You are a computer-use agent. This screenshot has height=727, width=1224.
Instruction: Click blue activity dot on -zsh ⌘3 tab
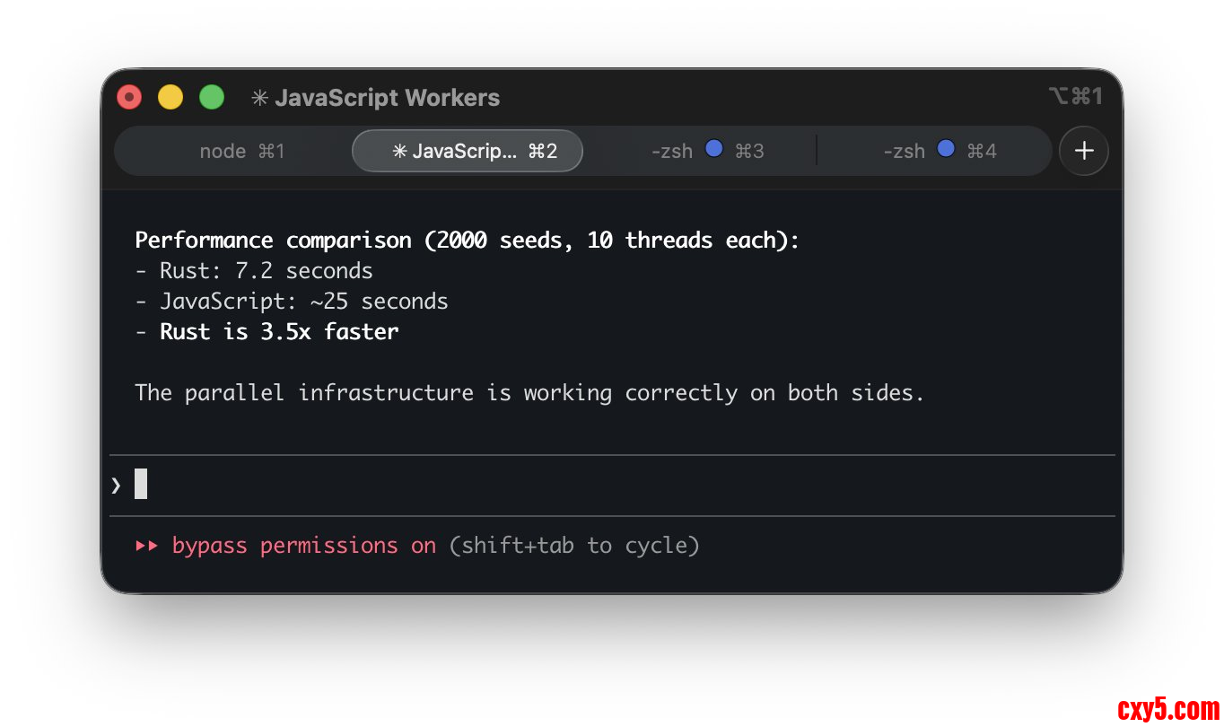[x=714, y=149]
